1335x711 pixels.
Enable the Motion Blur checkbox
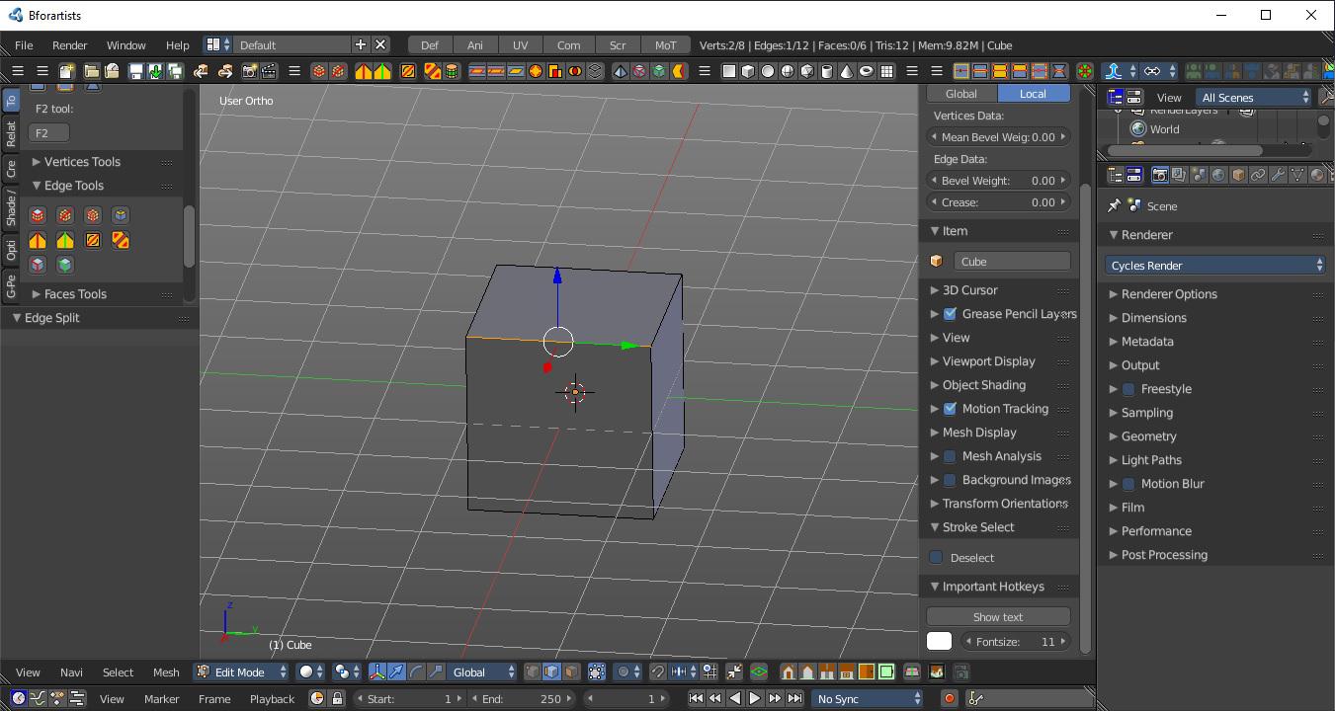1128,484
